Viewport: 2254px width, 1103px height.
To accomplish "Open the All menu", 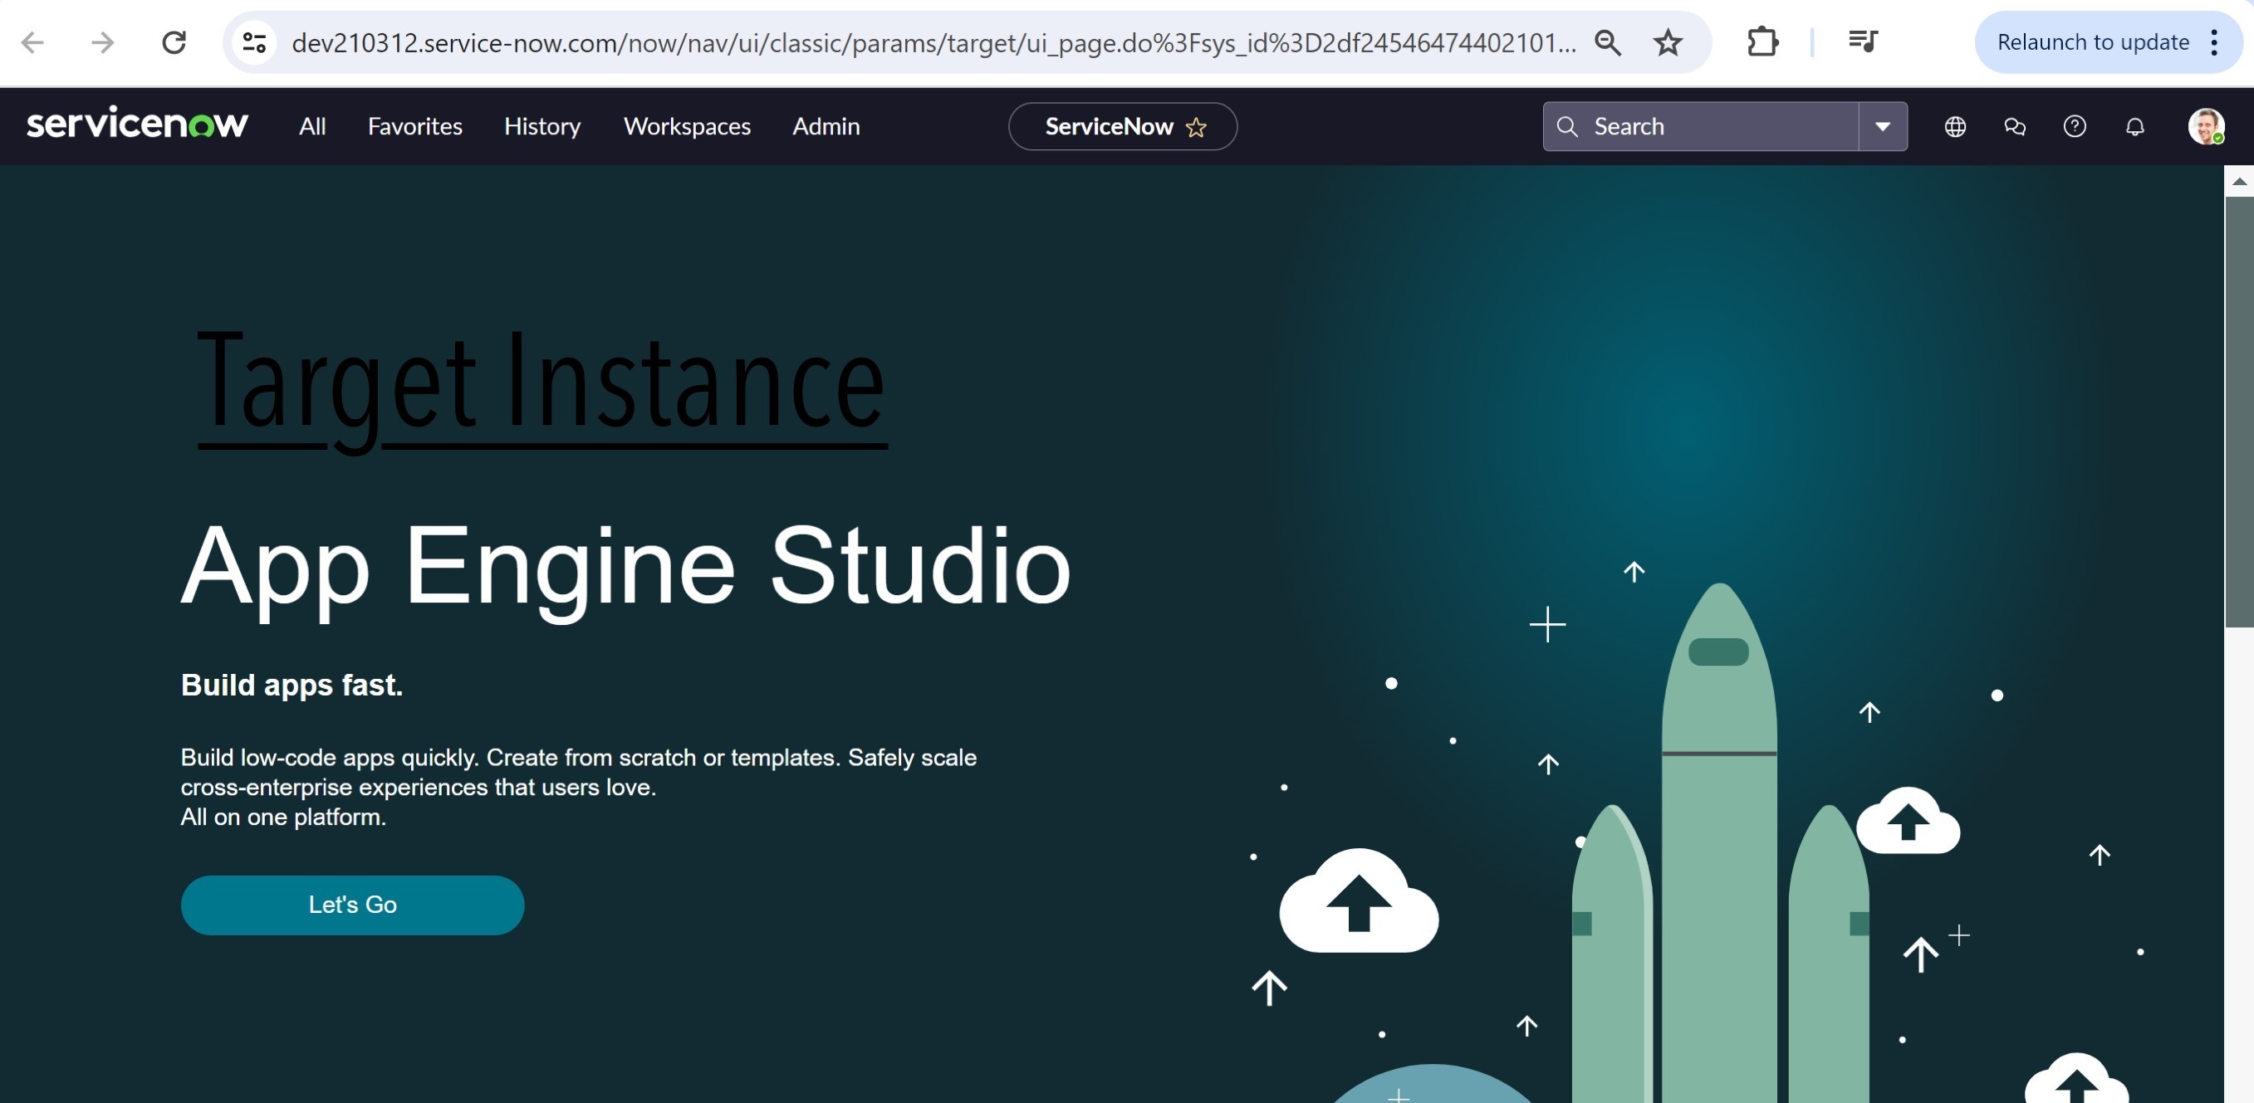I will tap(312, 127).
